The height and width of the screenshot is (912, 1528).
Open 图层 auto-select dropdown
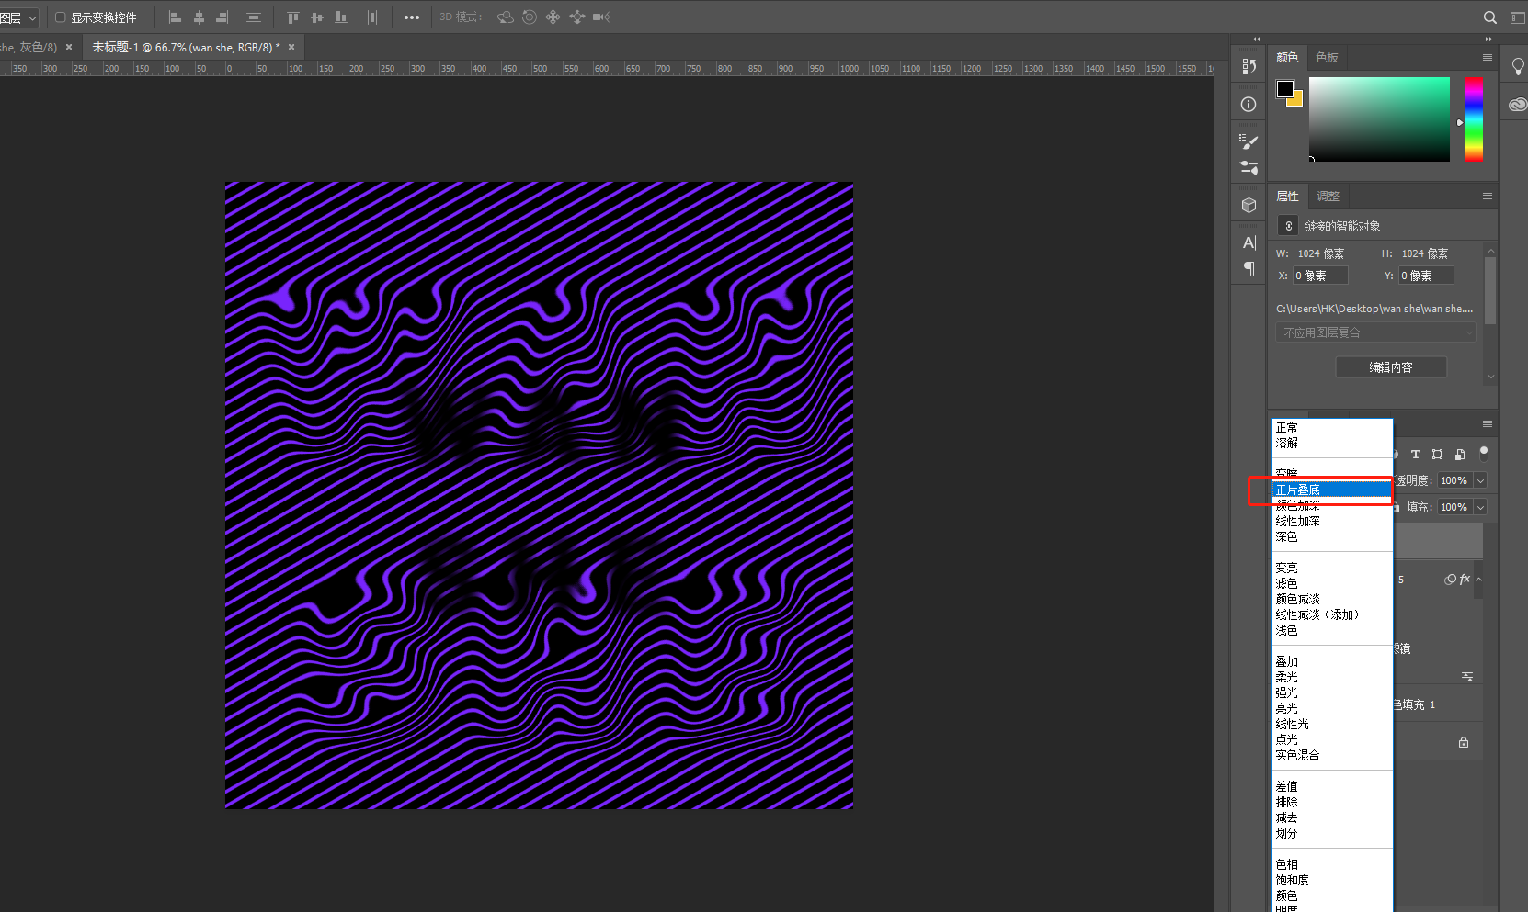tap(18, 17)
